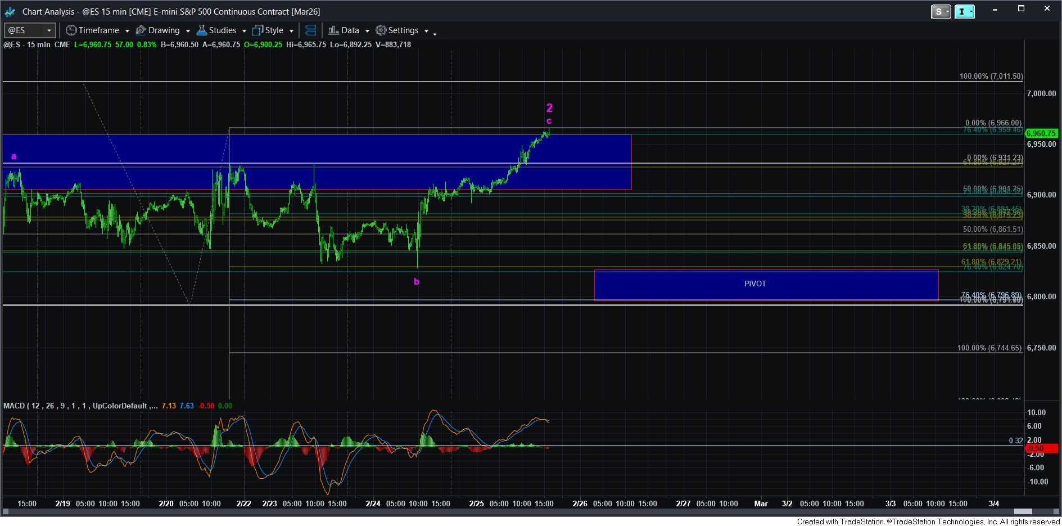This screenshot has width=1062, height=526.
Task: Click the Drawing pen tool icon
Action: 141,30
